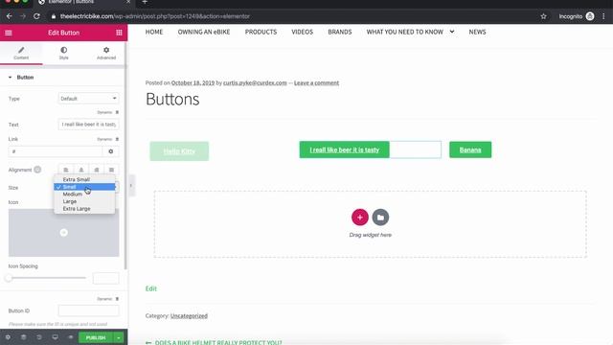Open the Elementor hamburger menu

pos(9,33)
